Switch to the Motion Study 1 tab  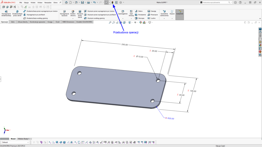pyautogui.click(x=23, y=139)
